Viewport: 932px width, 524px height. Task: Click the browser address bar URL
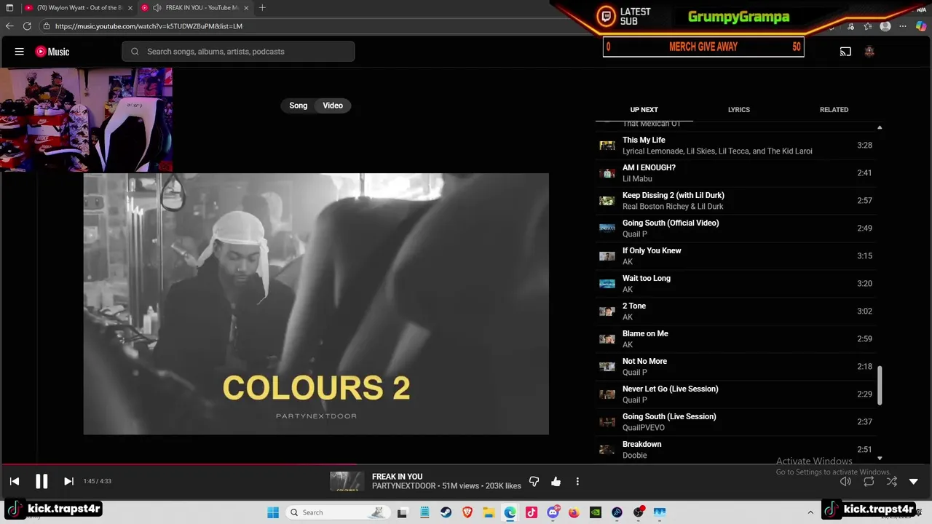[x=149, y=26]
